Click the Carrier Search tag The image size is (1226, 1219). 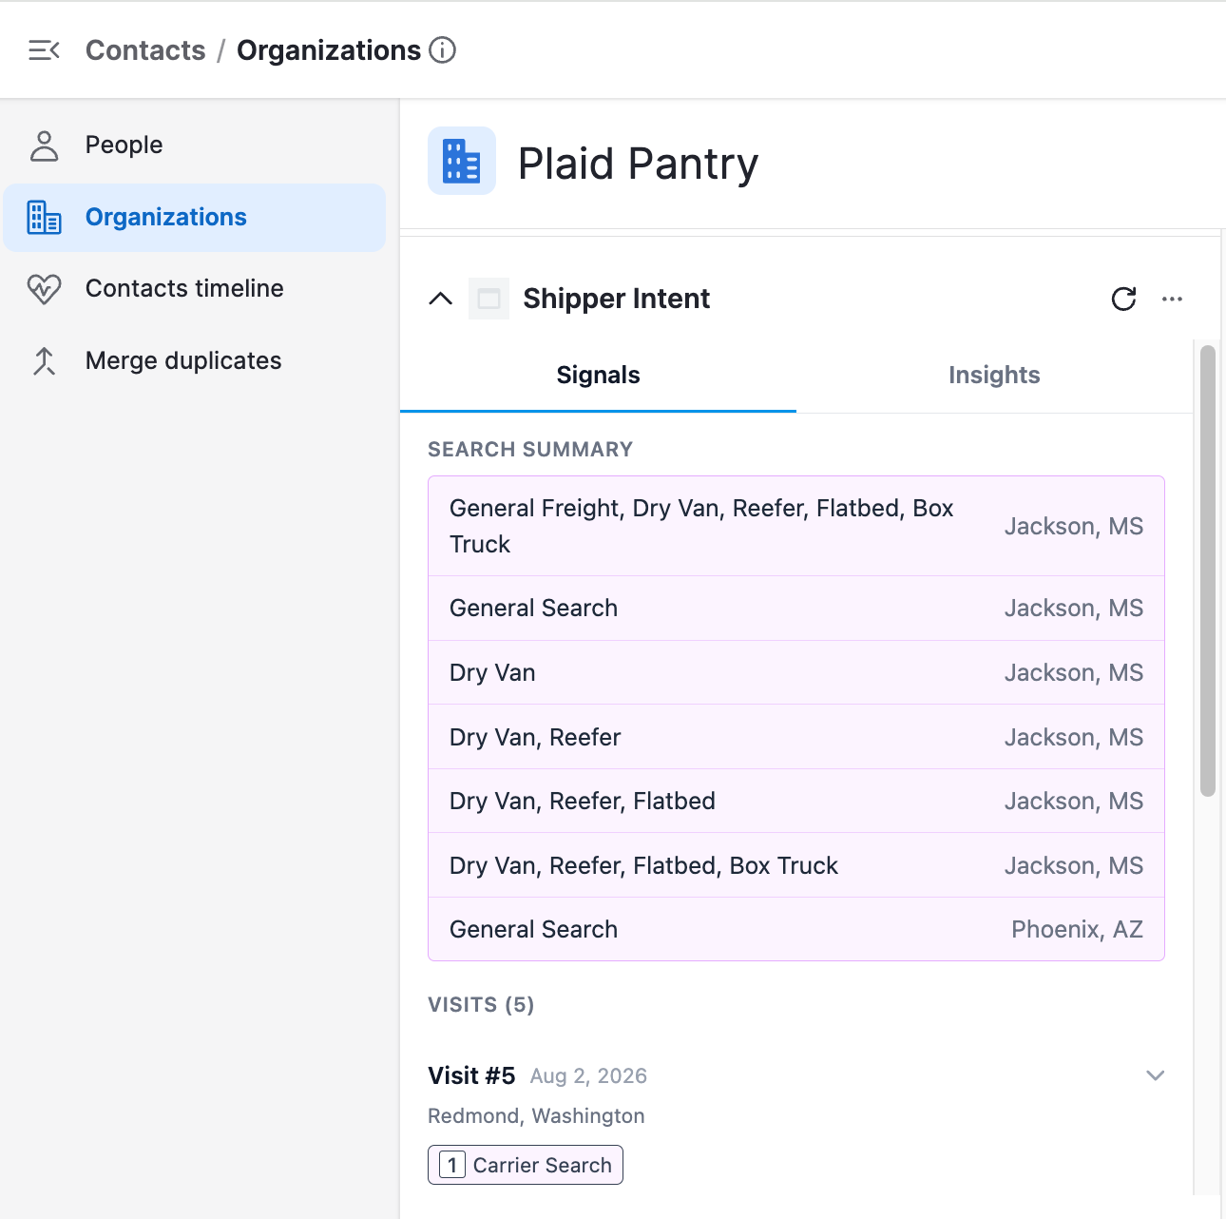pos(526,1165)
